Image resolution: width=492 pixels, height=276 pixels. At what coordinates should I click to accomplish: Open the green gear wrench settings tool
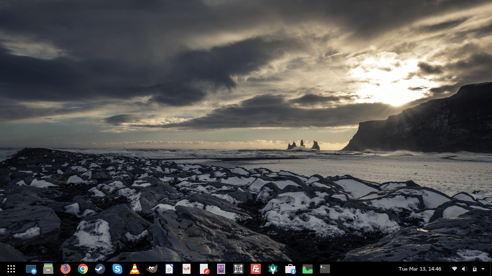coord(273,269)
